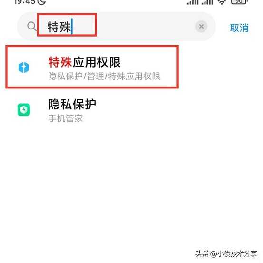Tap the first cellular signal bars icon

click(193, 2)
